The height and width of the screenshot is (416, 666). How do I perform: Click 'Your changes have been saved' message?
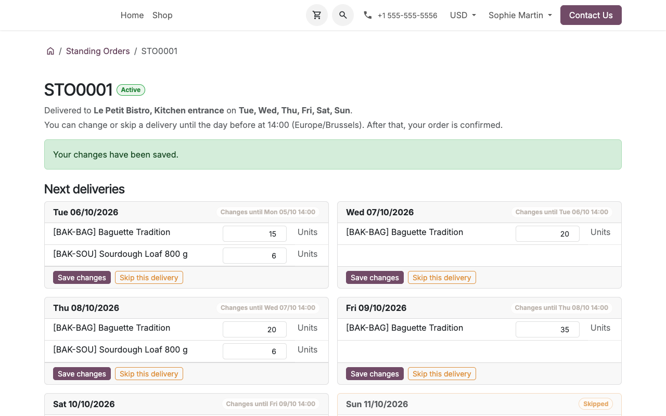tap(333, 154)
